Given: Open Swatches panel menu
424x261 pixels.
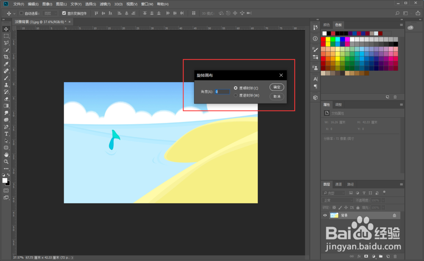Looking at the screenshot, I should coord(401,25).
